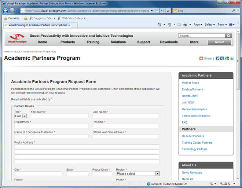
Task: Open the Products navigation menu
Action: pyautogui.click(x=67, y=42)
